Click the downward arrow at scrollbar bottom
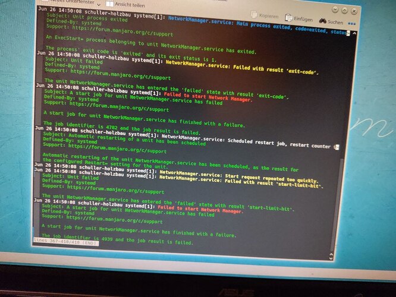The height and width of the screenshot is (297, 396). [331, 258]
